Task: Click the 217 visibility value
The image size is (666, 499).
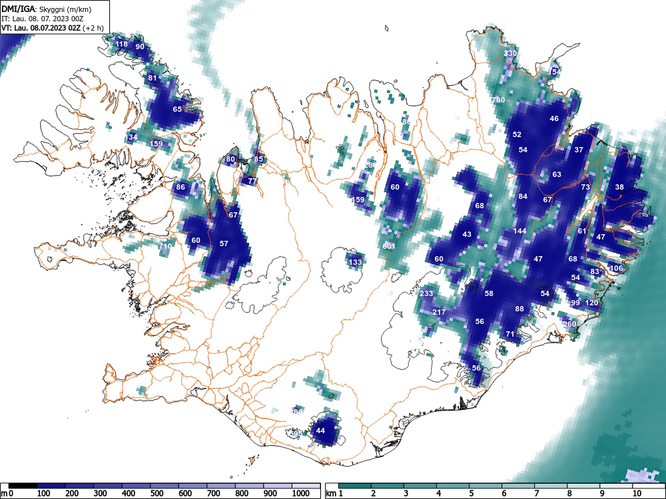Action: click(439, 312)
